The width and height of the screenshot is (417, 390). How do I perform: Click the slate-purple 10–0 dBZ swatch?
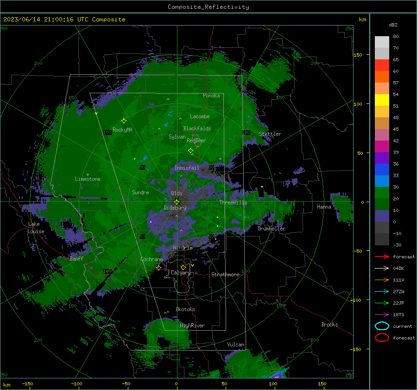pos(382,216)
